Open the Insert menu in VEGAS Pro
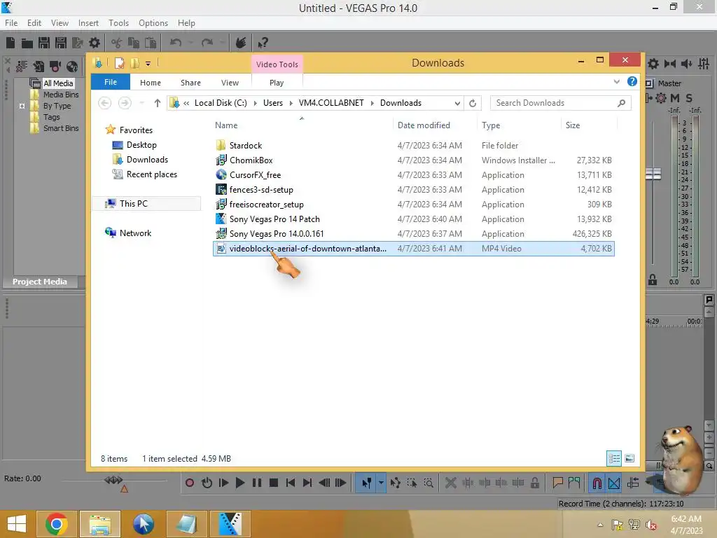The image size is (717, 538). pos(88,23)
